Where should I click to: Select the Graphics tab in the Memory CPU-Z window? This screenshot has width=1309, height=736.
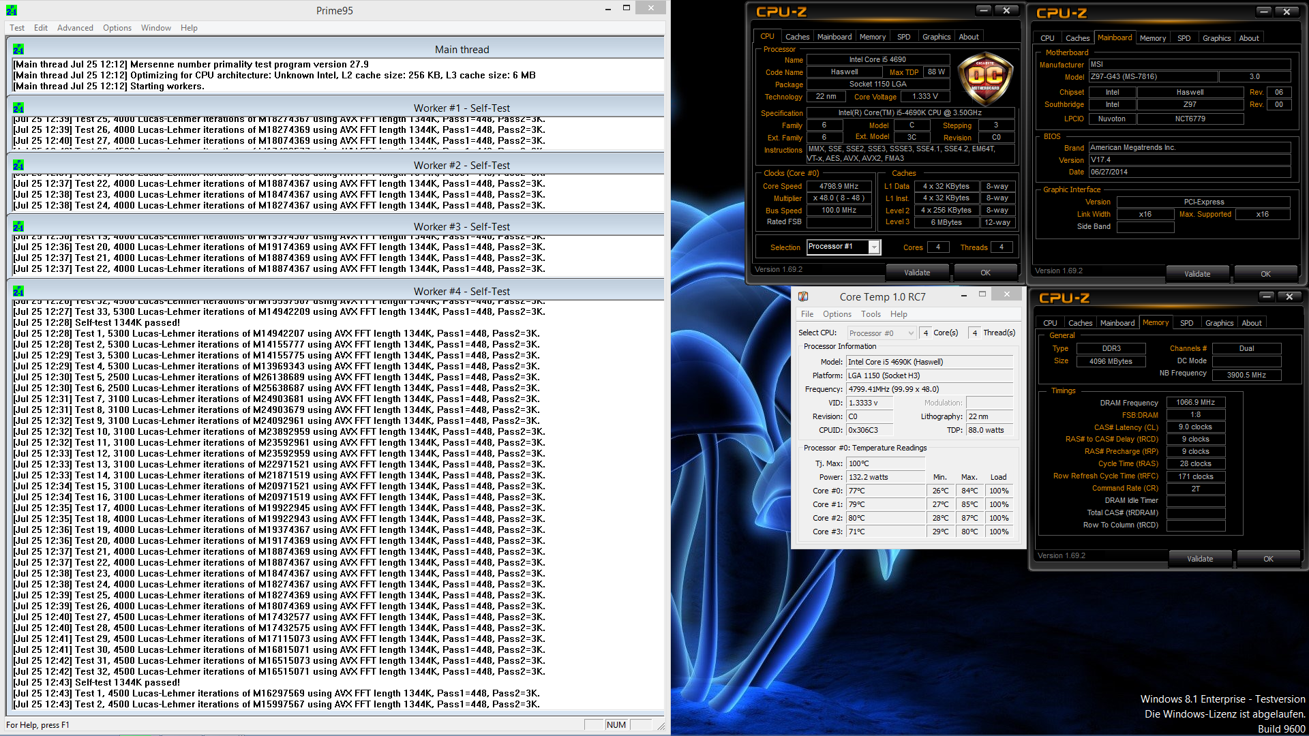coord(1219,323)
